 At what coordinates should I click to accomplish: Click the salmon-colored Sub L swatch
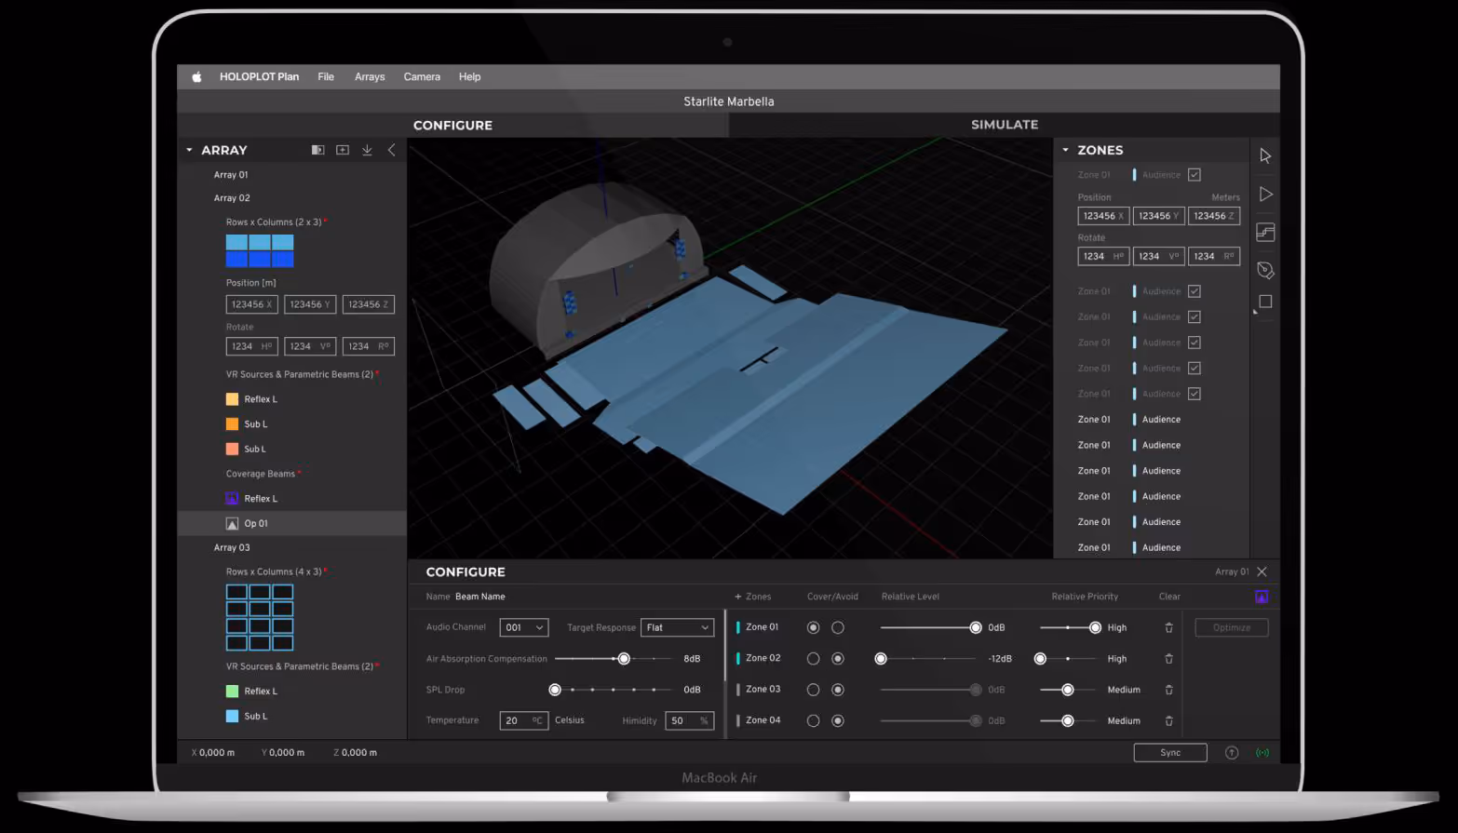tap(232, 450)
